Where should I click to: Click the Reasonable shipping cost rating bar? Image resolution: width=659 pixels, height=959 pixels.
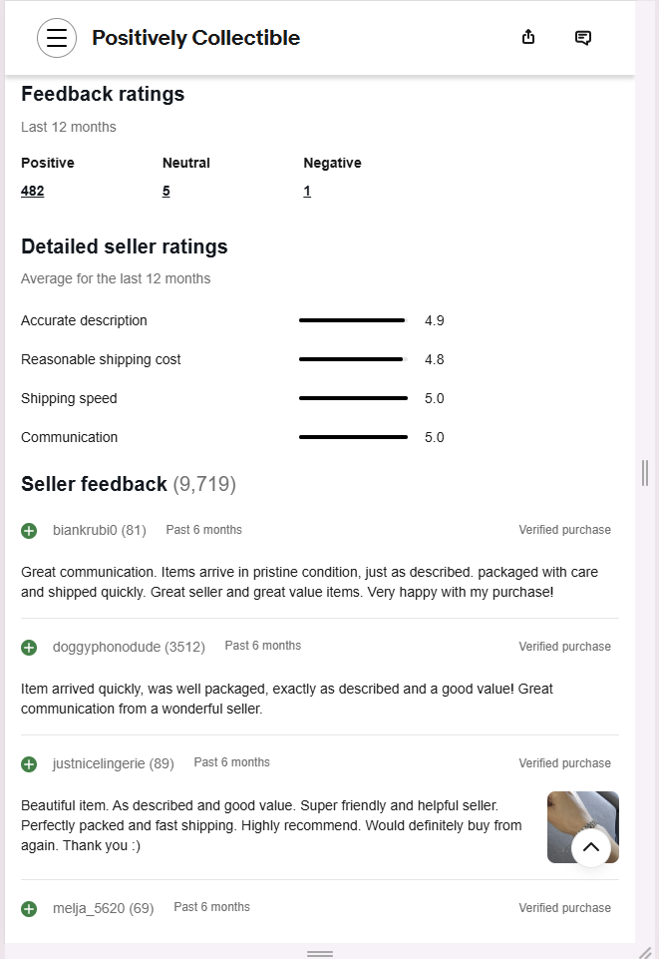(x=353, y=359)
